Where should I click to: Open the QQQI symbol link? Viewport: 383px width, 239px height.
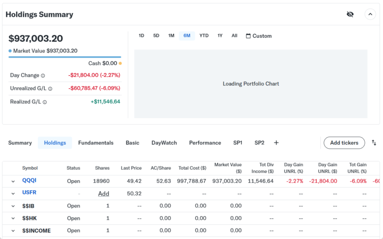(29, 181)
